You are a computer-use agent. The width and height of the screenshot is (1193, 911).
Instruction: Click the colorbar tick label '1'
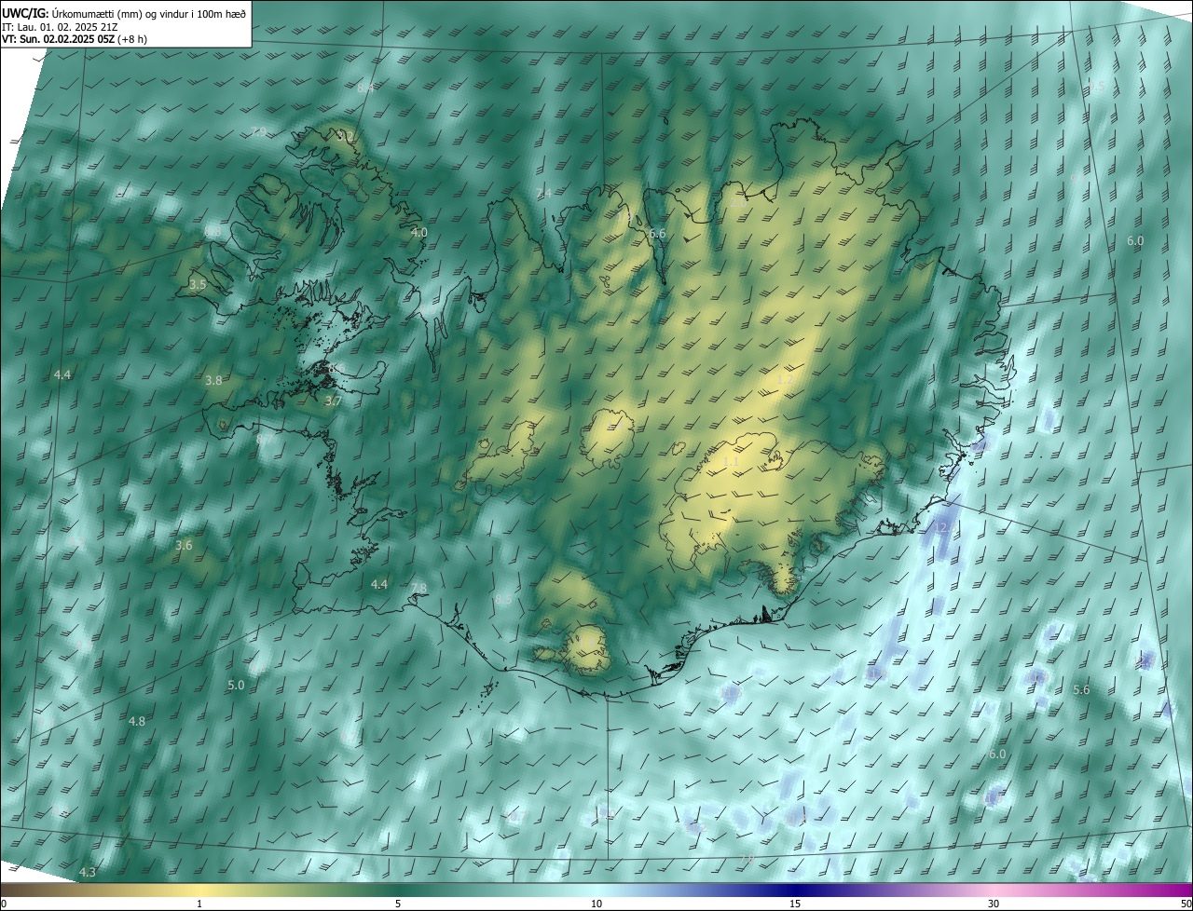click(x=199, y=904)
